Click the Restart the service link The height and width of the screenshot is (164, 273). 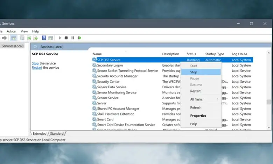click(37, 68)
